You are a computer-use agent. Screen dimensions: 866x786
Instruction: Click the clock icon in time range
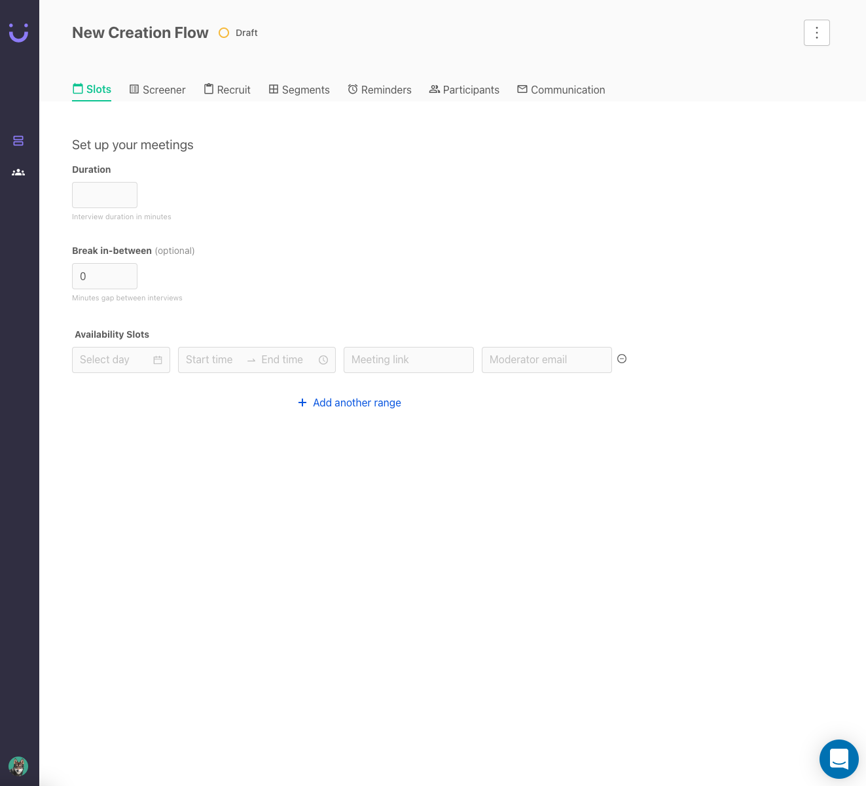(x=323, y=360)
